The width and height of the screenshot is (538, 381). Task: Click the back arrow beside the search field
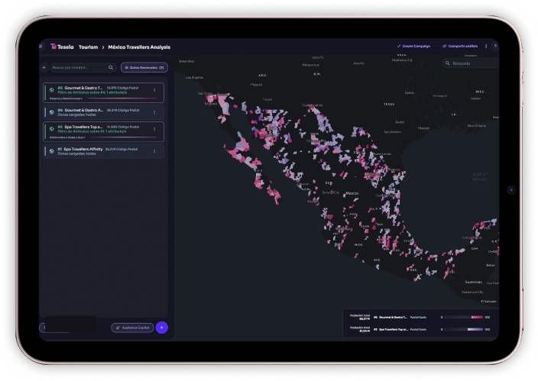pyautogui.click(x=44, y=67)
